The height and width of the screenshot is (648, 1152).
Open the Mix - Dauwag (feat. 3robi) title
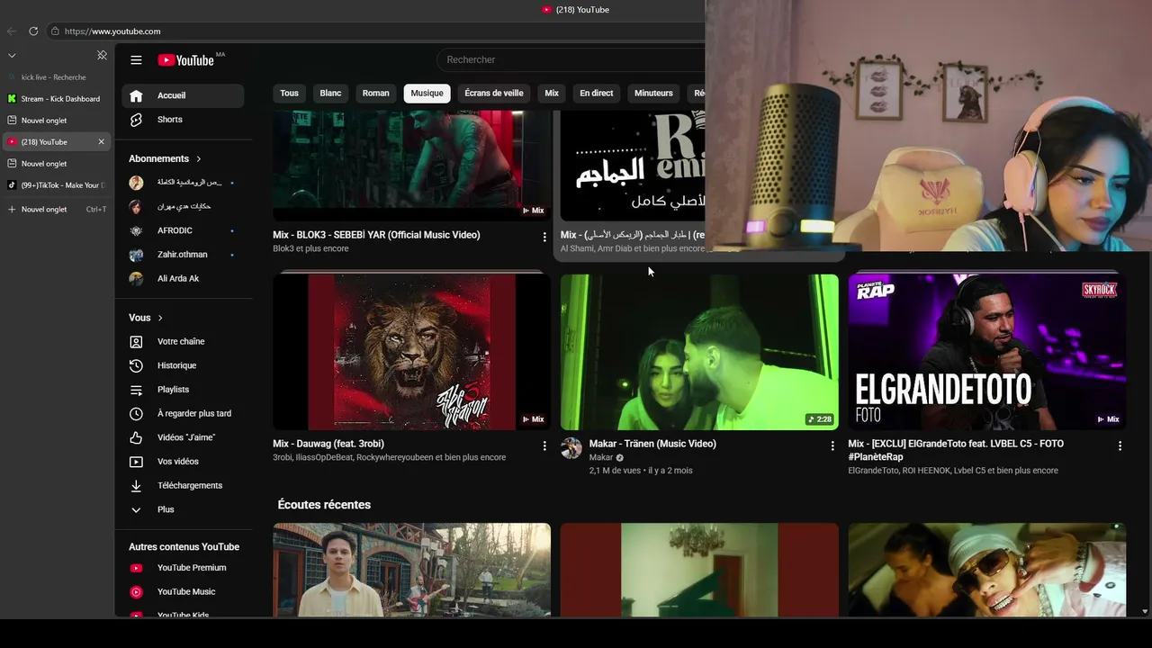(328, 444)
